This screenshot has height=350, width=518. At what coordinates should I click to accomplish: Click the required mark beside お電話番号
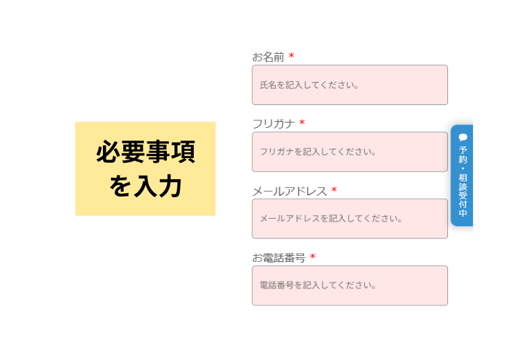[313, 258]
